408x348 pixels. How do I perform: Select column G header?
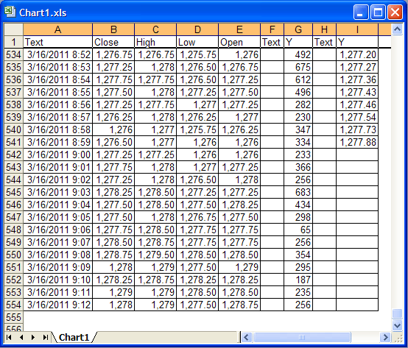tap(298, 29)
